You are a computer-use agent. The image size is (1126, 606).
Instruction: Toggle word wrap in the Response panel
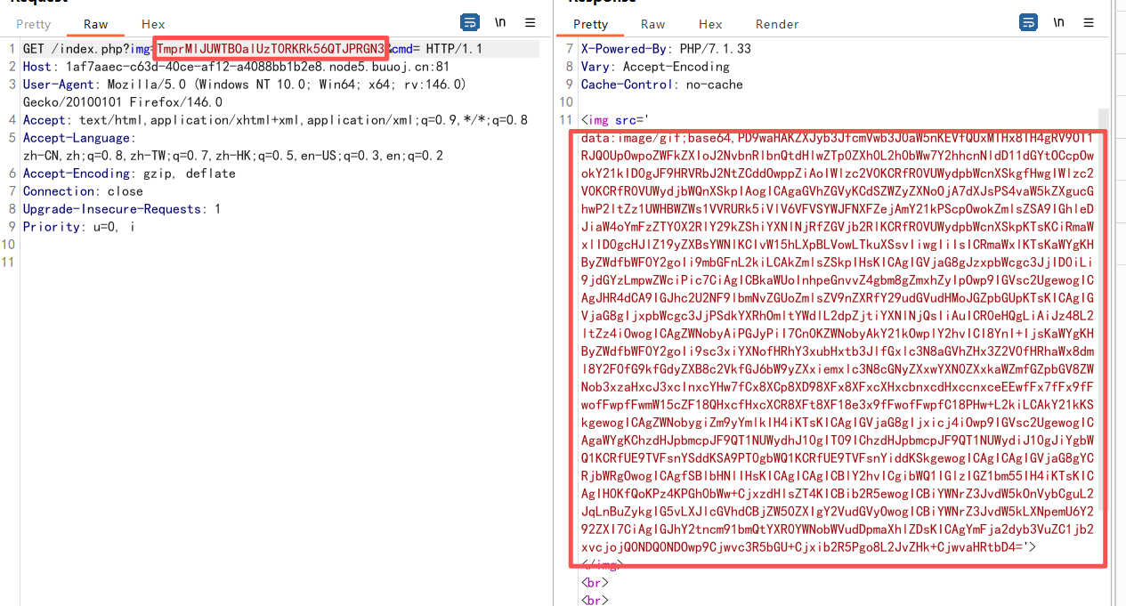pyautogui.click(x=1028, y=22)
